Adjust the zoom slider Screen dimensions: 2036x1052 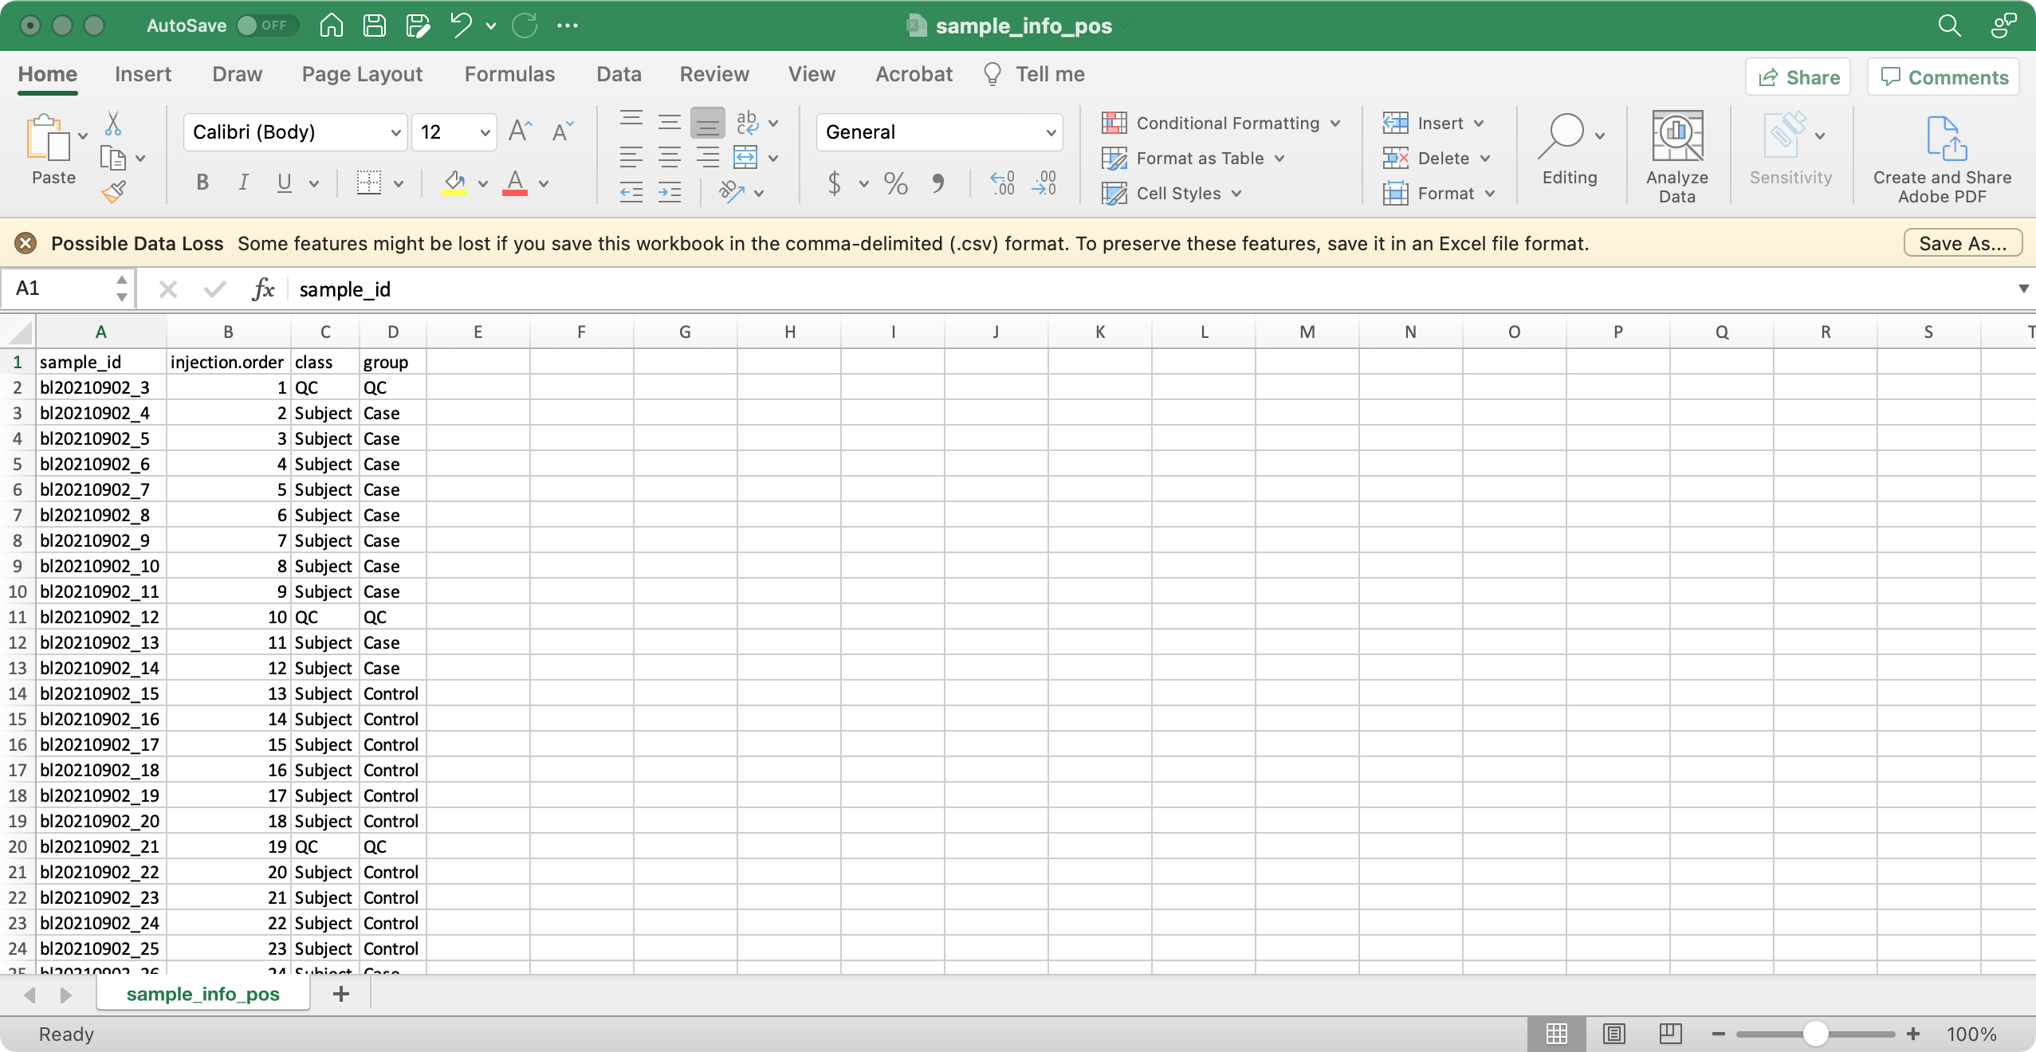pos(1814,1033)
